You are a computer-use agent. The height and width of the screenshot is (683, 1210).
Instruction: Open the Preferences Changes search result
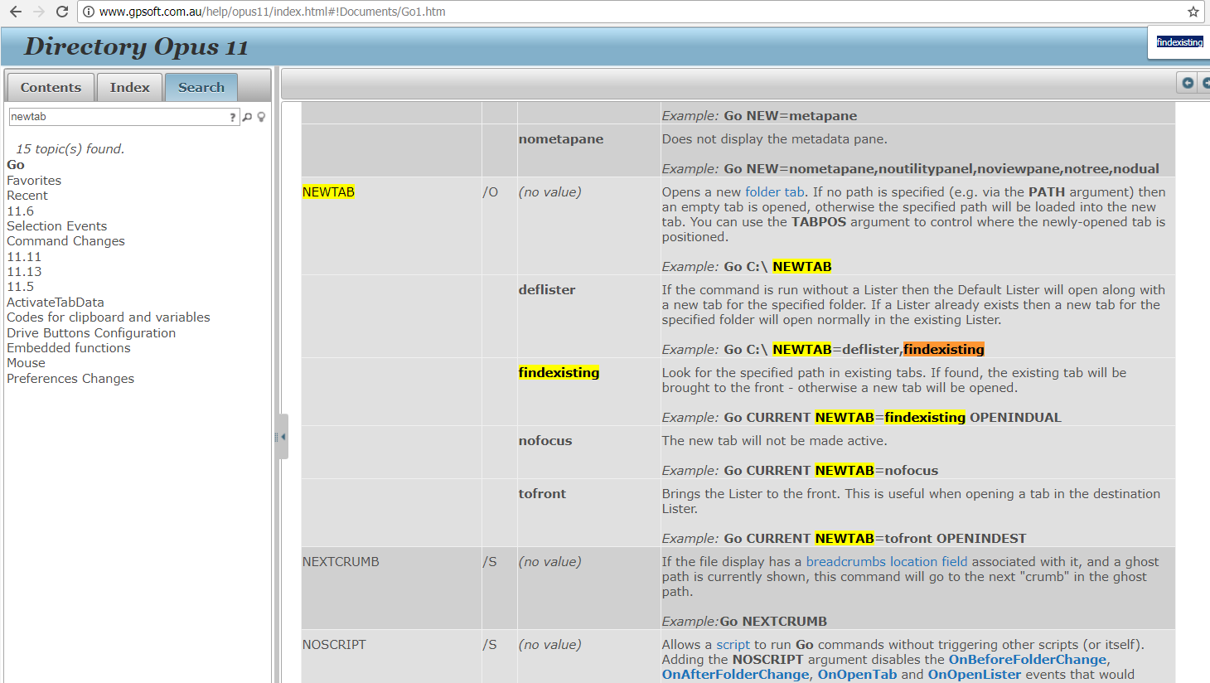click(70, 379)
